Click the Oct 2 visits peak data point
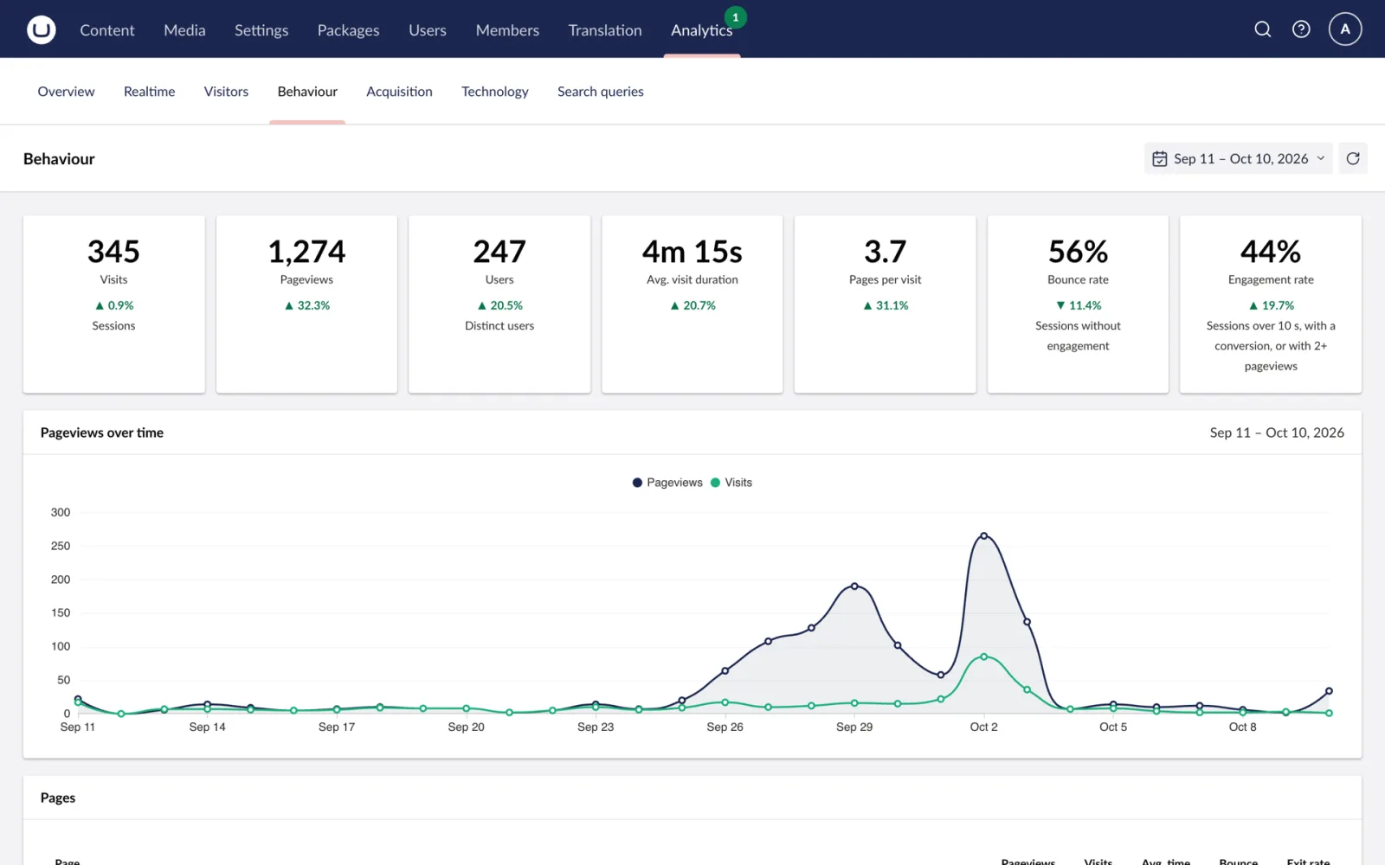This screenshot has width=1385, height=865. tap(983, 657)
